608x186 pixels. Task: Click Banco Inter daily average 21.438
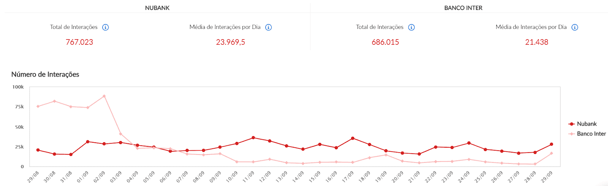(537, 42)
